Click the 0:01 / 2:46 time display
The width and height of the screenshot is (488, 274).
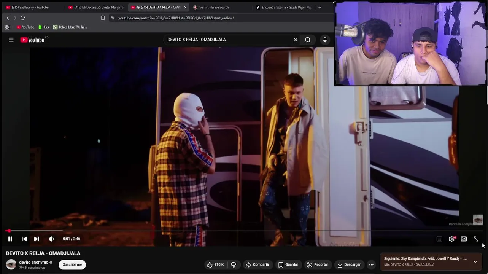tap(72, 239)
